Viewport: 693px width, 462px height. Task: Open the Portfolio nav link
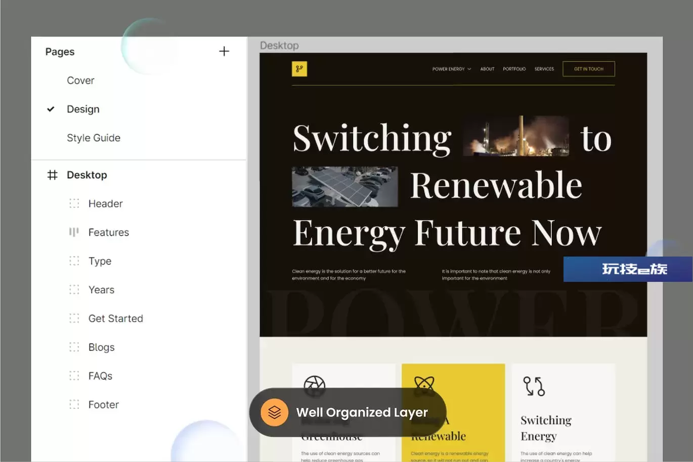(514, 69)
